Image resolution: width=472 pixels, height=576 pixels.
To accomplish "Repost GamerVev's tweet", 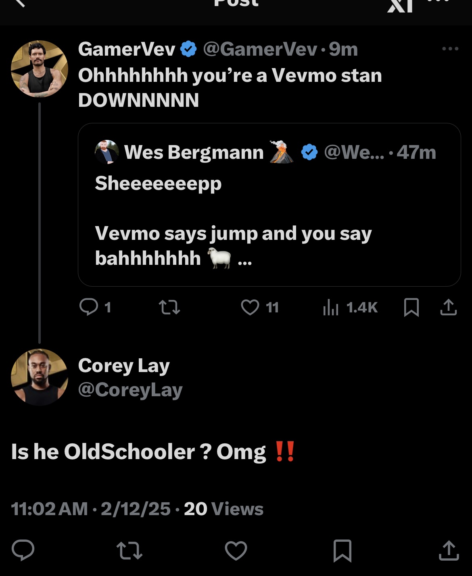I will click(x=169, y=308).
